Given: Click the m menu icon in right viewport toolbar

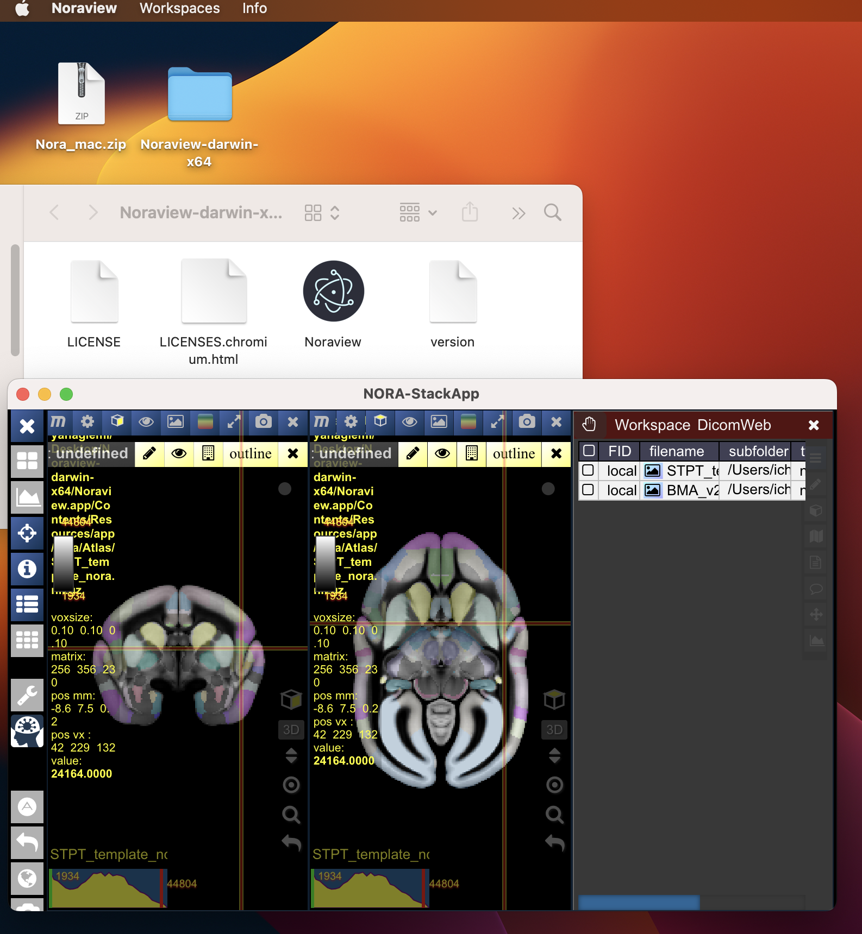Looking at the screenshot, I should [322, 422].
